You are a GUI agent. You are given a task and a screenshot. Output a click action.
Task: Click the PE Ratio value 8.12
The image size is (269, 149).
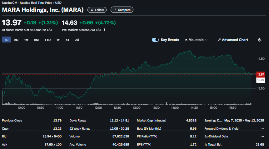pyautogui.click(x=193, y=137)
